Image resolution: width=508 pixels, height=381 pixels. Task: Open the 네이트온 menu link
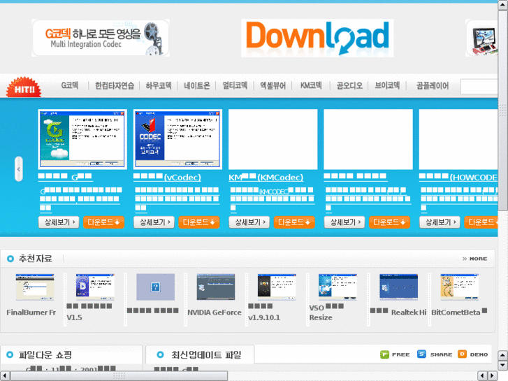[197, 85]
